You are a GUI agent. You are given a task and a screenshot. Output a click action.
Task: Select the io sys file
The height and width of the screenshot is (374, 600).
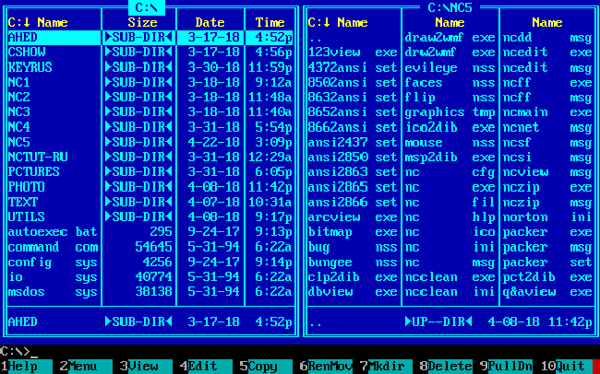pos(150,277)
